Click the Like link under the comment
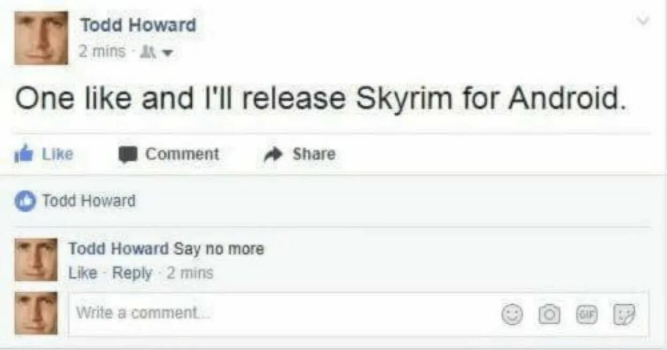667x350 pixels. pos(83,273)
